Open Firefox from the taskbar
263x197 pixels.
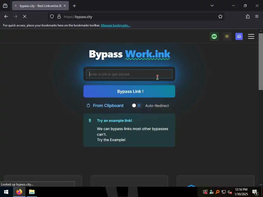point(19,192)
